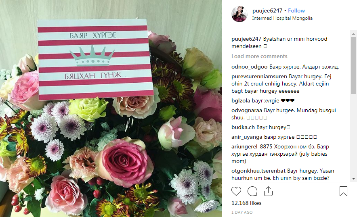This screenshot has height=217, width=357.
Task: Like the post with the heart icon
Action: (x=236, y=191)
